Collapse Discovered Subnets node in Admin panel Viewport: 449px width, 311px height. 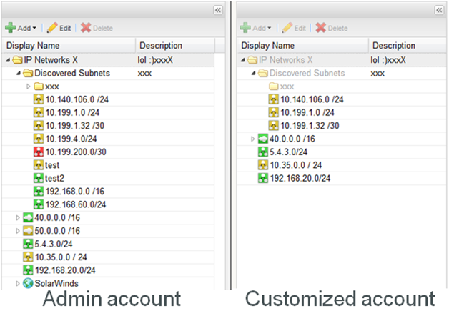click(x=19, y=73)
